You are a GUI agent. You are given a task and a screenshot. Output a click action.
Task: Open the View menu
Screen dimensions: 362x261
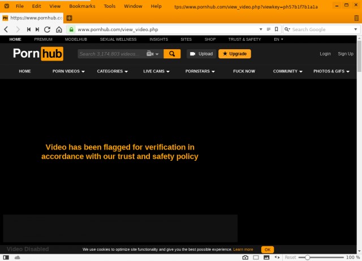tap(55, 6)
